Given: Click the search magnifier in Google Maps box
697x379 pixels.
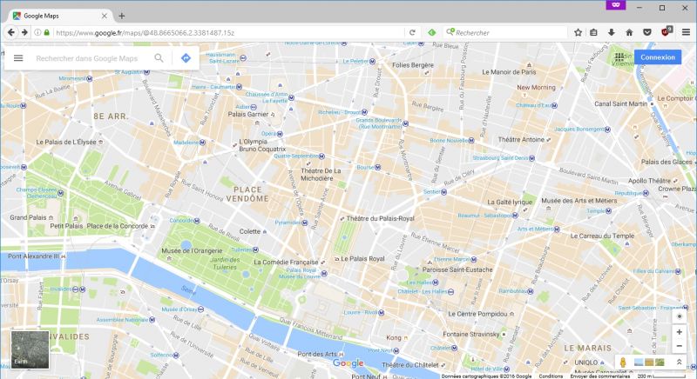Looking at the screenshot, I should coord(159,58).
